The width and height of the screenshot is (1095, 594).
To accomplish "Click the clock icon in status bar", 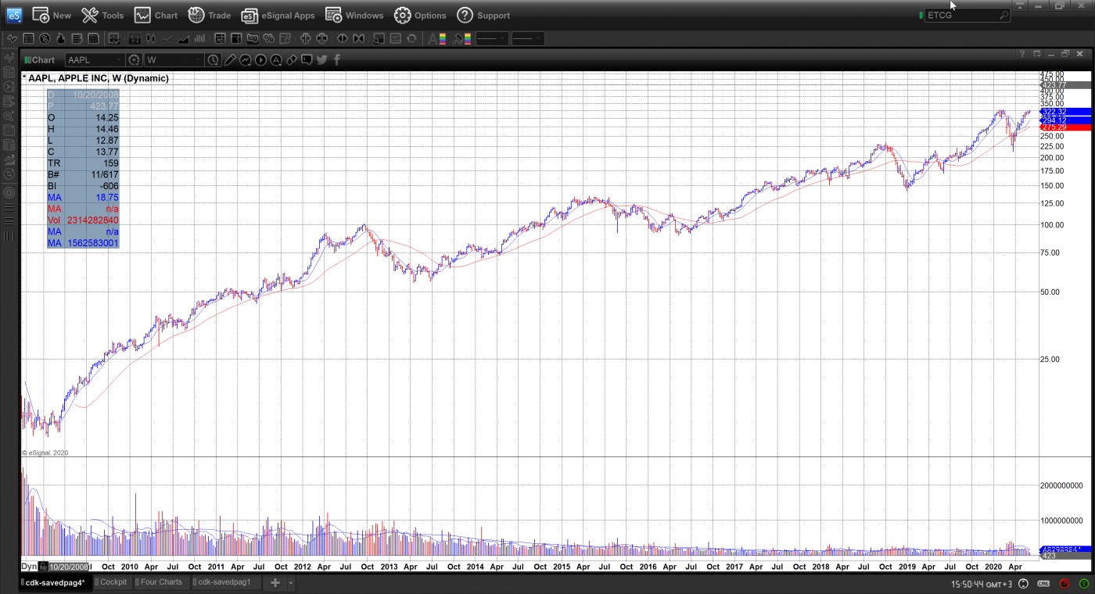I will pos(1024,584).
